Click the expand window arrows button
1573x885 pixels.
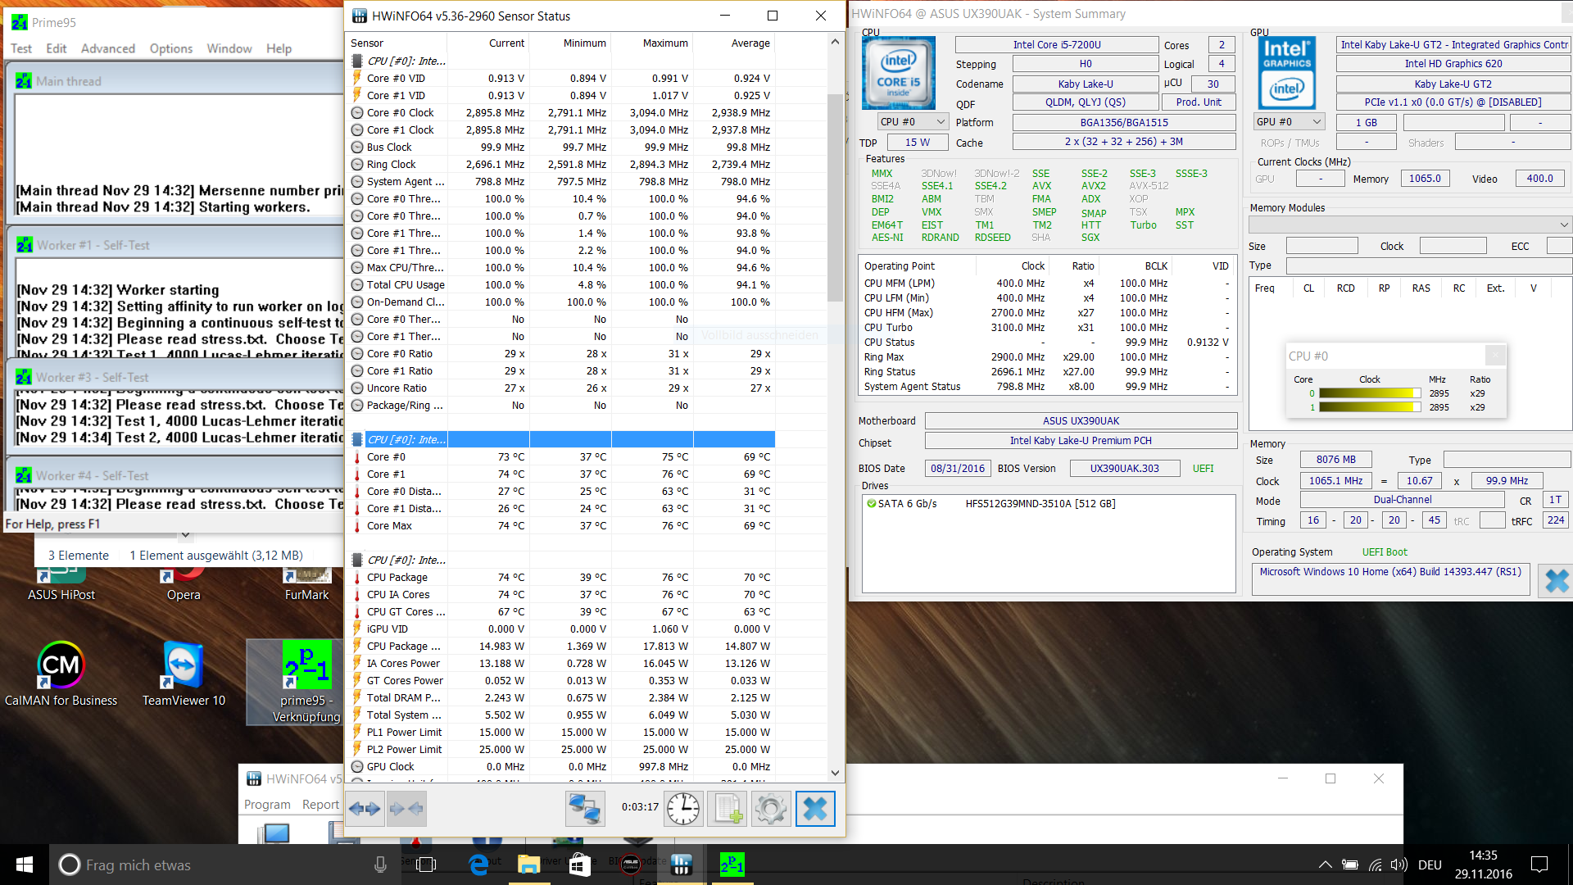(365, 809)
